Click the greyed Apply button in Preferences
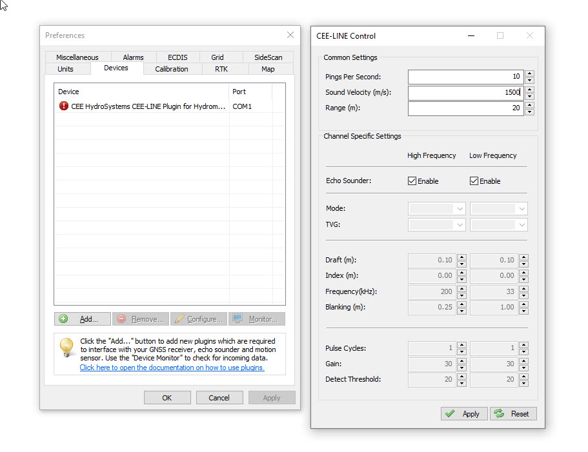This screenshot has width=588, height=452. [272, 398]
